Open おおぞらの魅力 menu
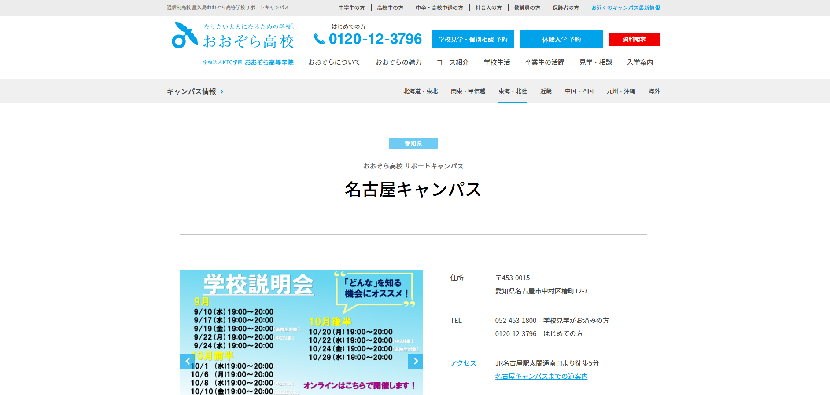The height and width of the screenshot is (395, 830). click(x=398, y=62)
